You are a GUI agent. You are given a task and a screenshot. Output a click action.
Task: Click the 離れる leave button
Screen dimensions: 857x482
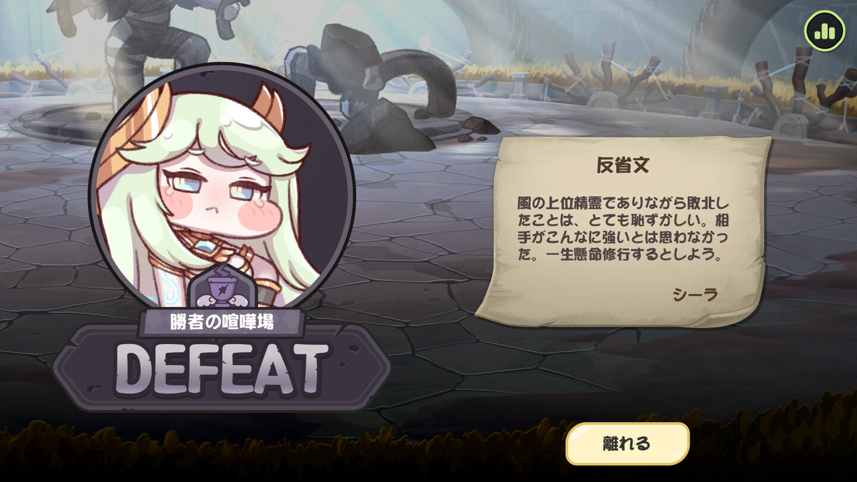click(627, 443)
